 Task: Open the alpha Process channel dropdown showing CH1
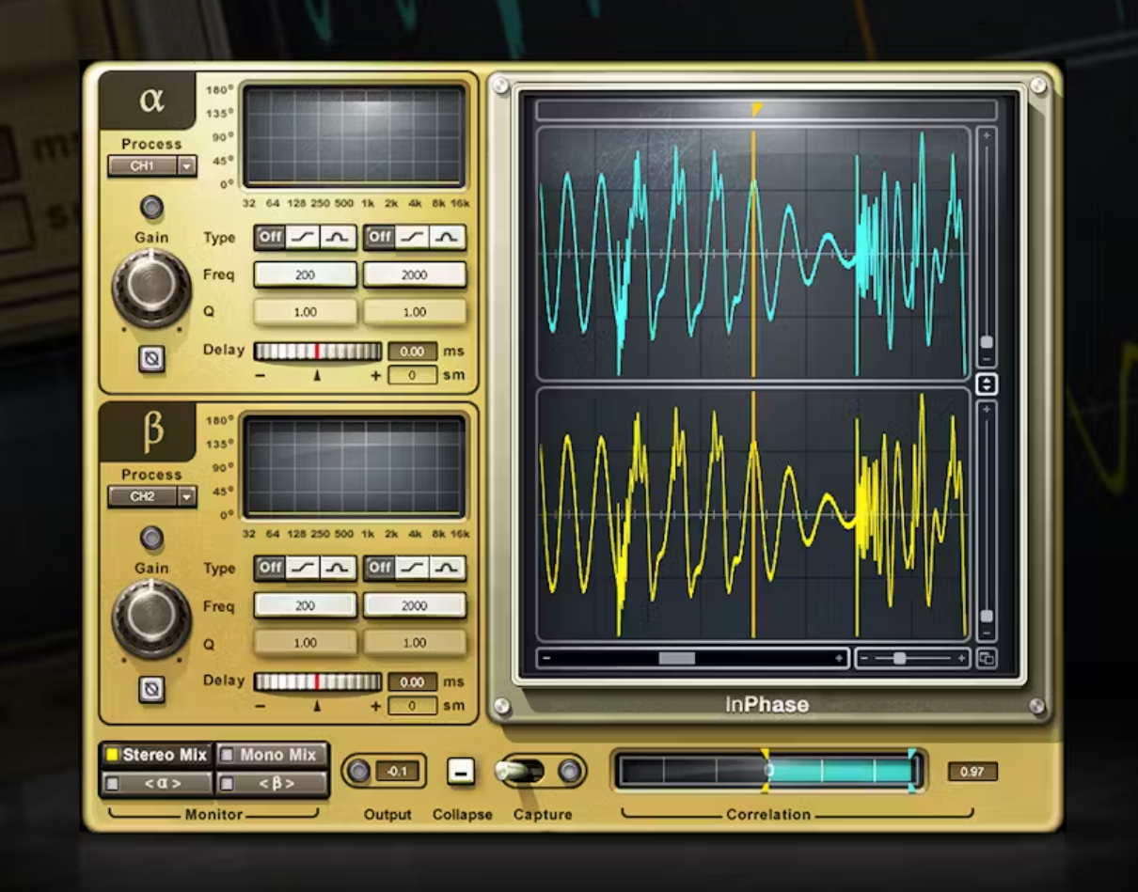pyautogui.click(x=150, y=165)
